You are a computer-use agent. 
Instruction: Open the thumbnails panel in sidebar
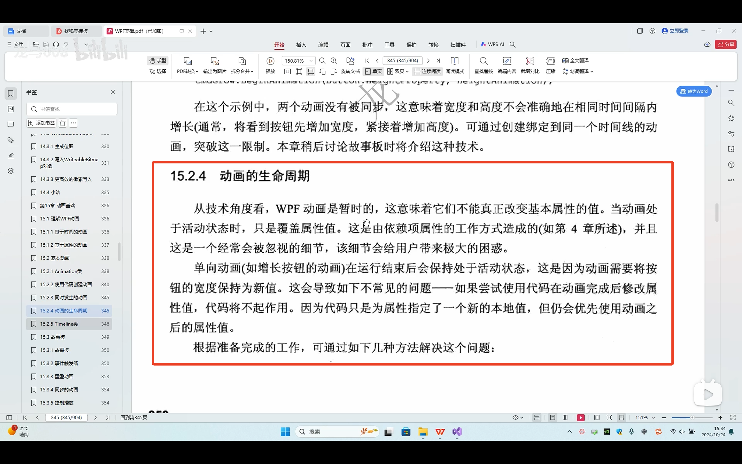click(11, 109)
